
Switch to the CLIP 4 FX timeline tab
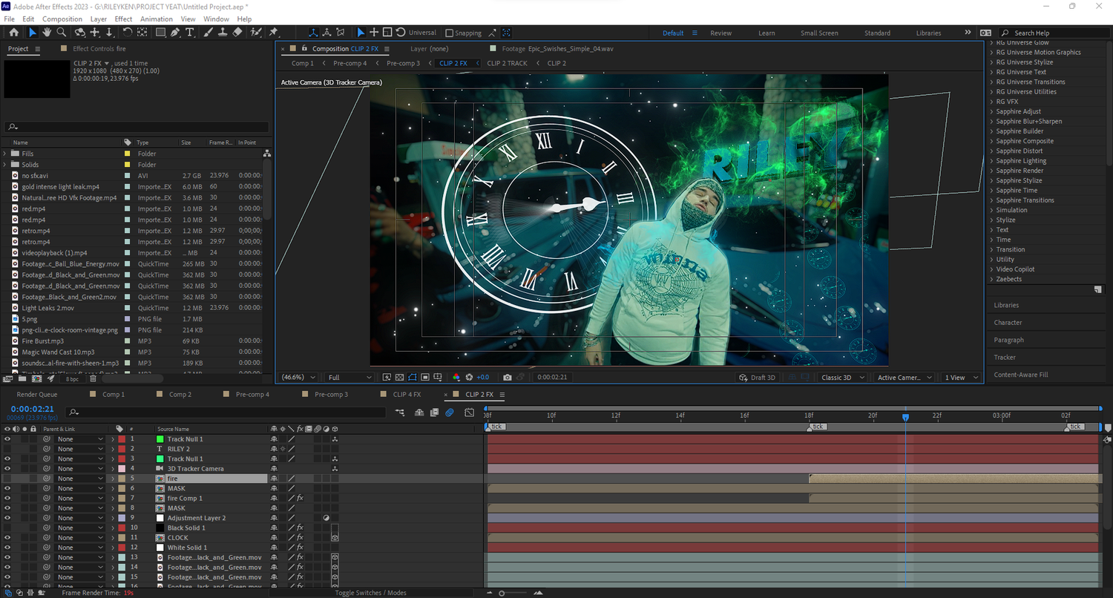click(406, 395)
